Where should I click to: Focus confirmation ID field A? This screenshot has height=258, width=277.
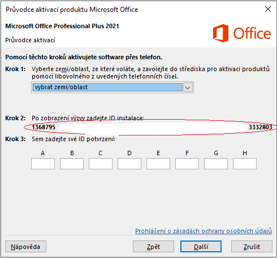[43, 164]
